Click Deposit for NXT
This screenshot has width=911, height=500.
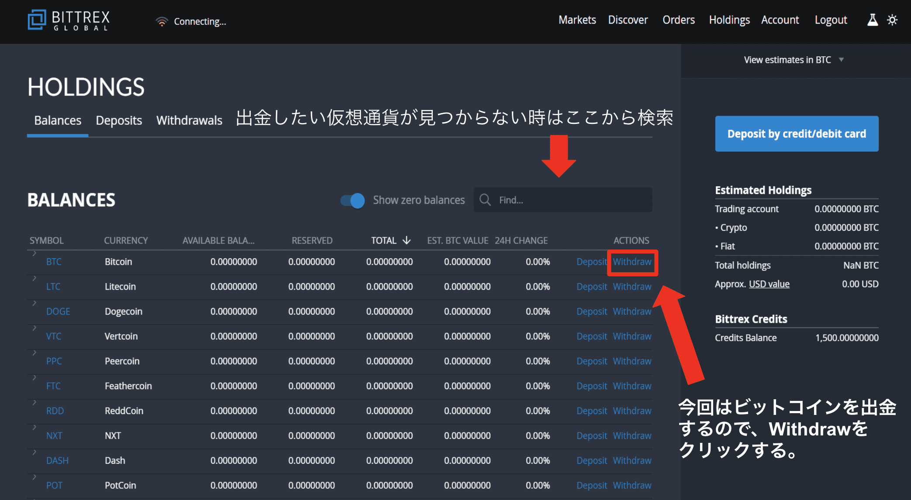pos(592,436)
